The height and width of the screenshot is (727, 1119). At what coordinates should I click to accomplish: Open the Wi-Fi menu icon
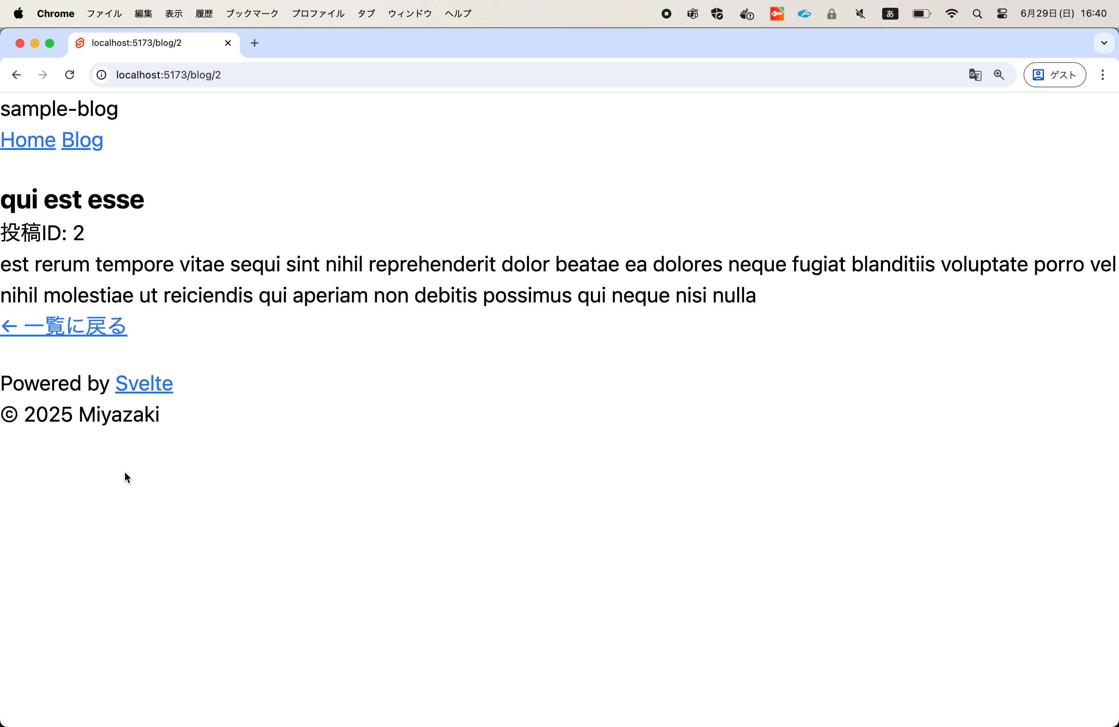(x=951, y=14)
